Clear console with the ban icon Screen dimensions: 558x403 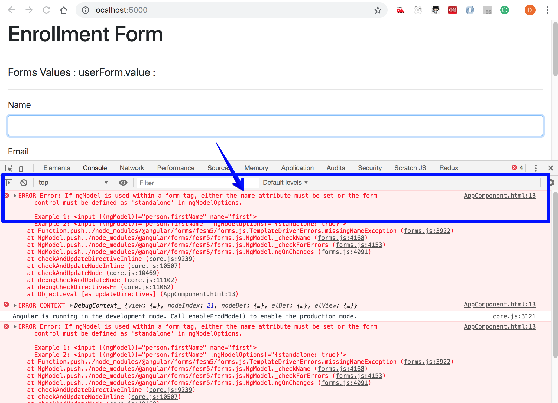coord(24,183)
